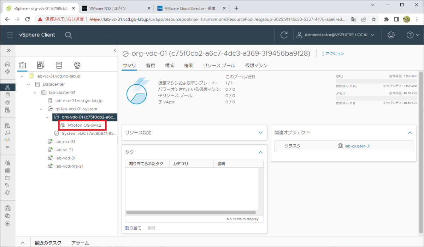Image resolution: width=424 pixels, height=247 pixels.
Task: Open the アクション actions menu
Action: click(332, 54)
